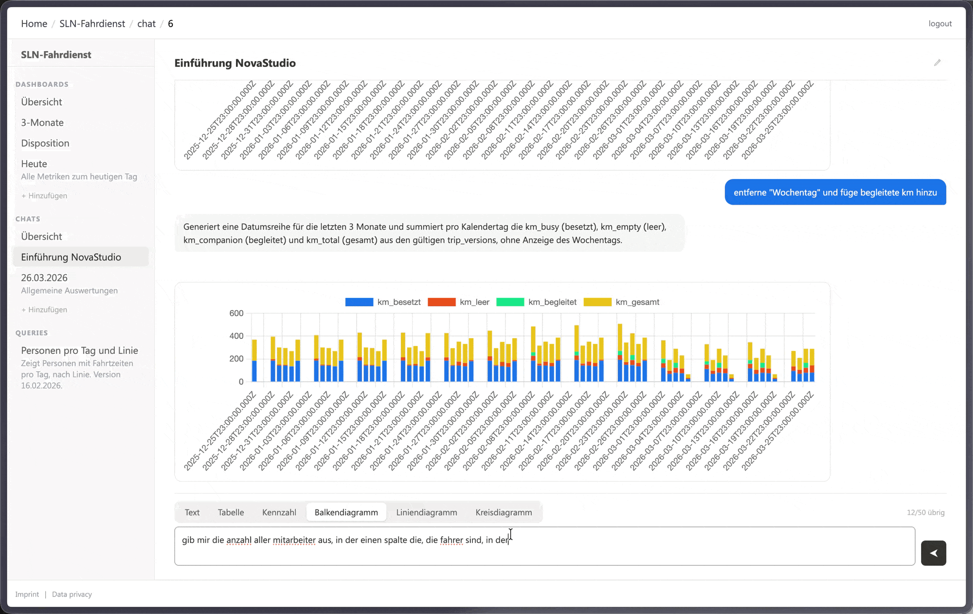This screenshot has width=973, height=614.
Task: Toggle km_gesamt series in legend
Action: [621, 302]
